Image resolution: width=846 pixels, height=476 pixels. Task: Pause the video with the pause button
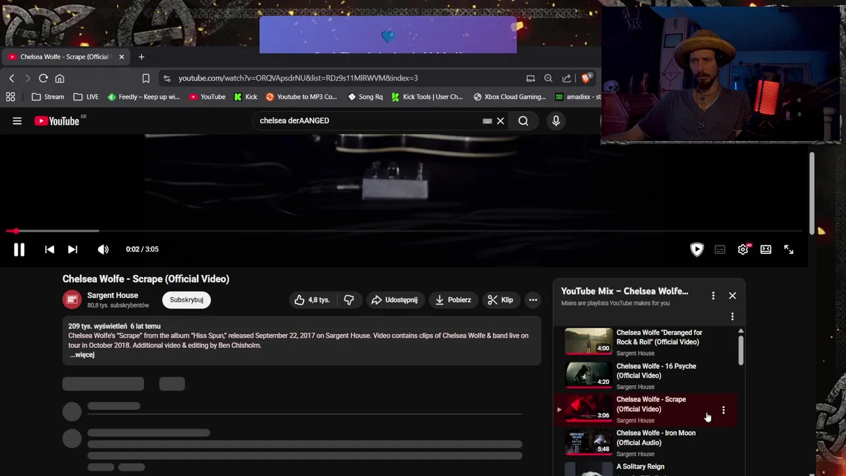19,249
